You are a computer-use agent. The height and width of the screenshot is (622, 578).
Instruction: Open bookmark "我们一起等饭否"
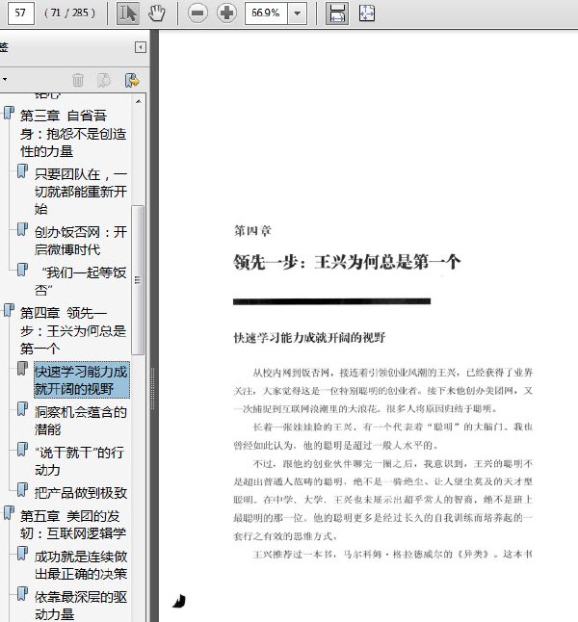point(81,281)
